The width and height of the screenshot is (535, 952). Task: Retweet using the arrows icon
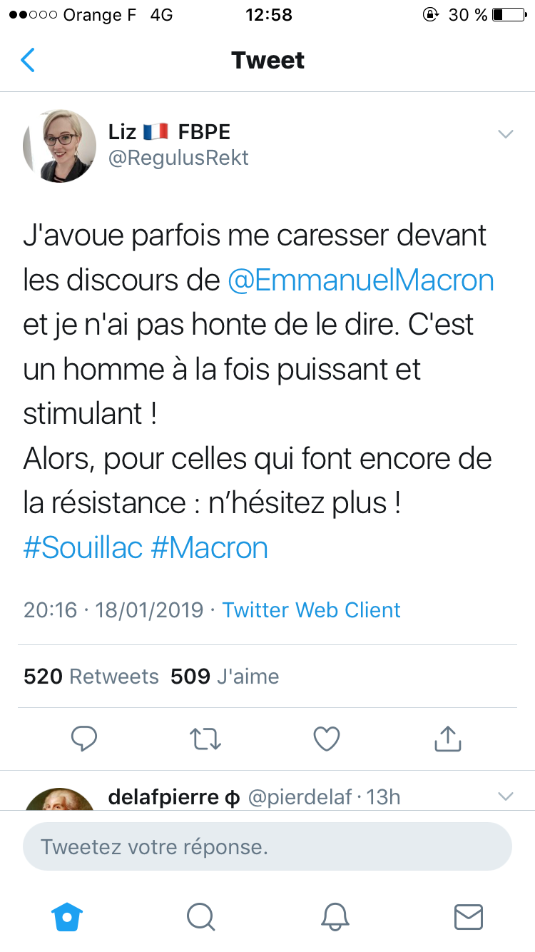[x=206, y=739]
